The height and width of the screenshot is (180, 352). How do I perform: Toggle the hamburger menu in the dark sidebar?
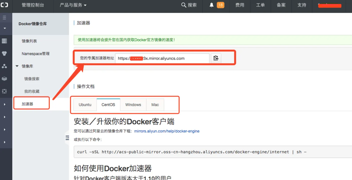pyautogui.click(x=4, y=18)
